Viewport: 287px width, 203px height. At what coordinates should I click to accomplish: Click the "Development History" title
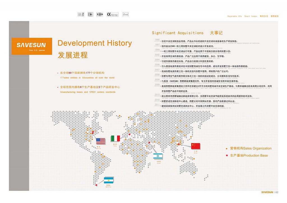point(94,43)
